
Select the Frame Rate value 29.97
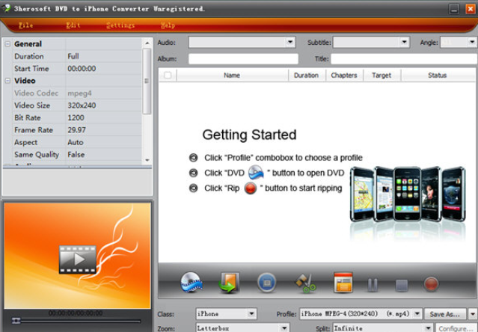point(77,130)
